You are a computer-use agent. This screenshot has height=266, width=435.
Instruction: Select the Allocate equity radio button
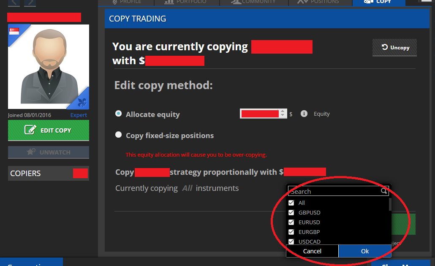point(119,114)
